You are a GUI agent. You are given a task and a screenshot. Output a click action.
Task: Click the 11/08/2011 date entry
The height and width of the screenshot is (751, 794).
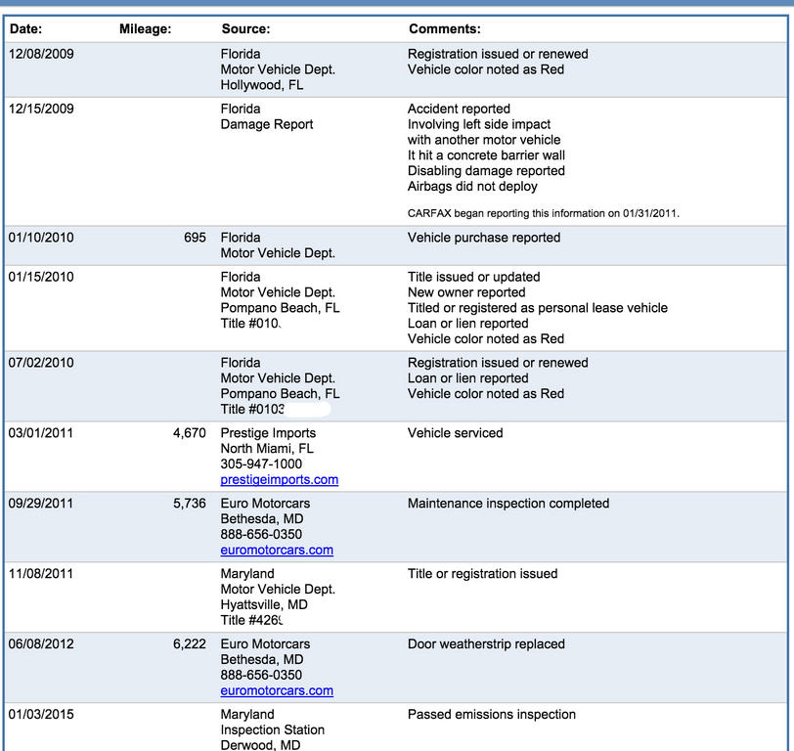41,574
